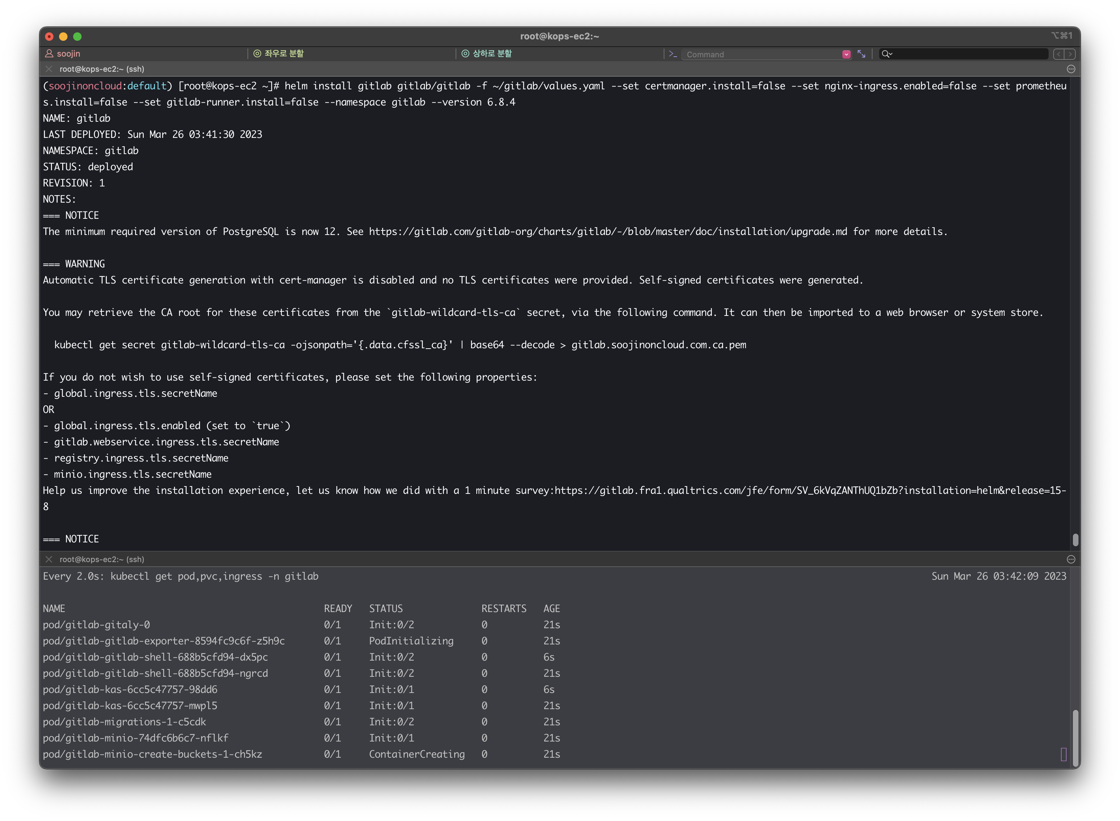The width and height of the screenshot is (1120, 821).
Task: Open the gitlab upgrade.md URL
Action: [x=608, y=231]
